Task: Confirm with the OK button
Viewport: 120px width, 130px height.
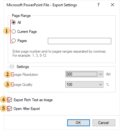Action: [78, 123]
